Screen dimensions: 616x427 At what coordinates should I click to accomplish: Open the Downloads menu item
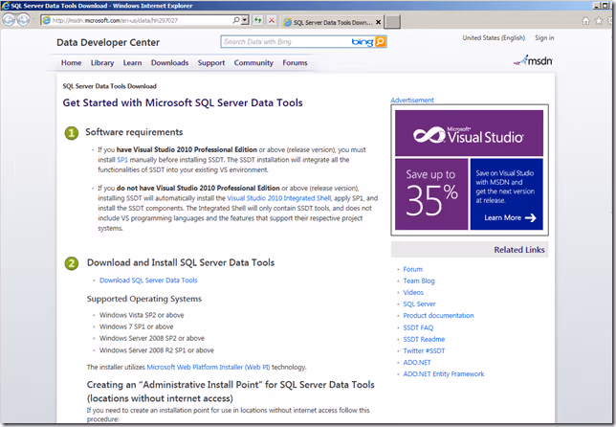pos(169,62)
